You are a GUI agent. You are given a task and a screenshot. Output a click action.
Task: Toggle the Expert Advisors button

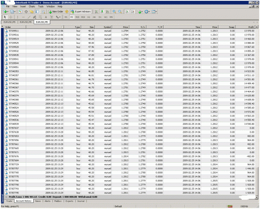click(x=81, y=12)
